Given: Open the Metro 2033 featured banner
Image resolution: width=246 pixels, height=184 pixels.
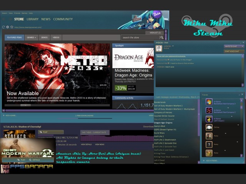Looking at the screenshot, I should 57,74.
